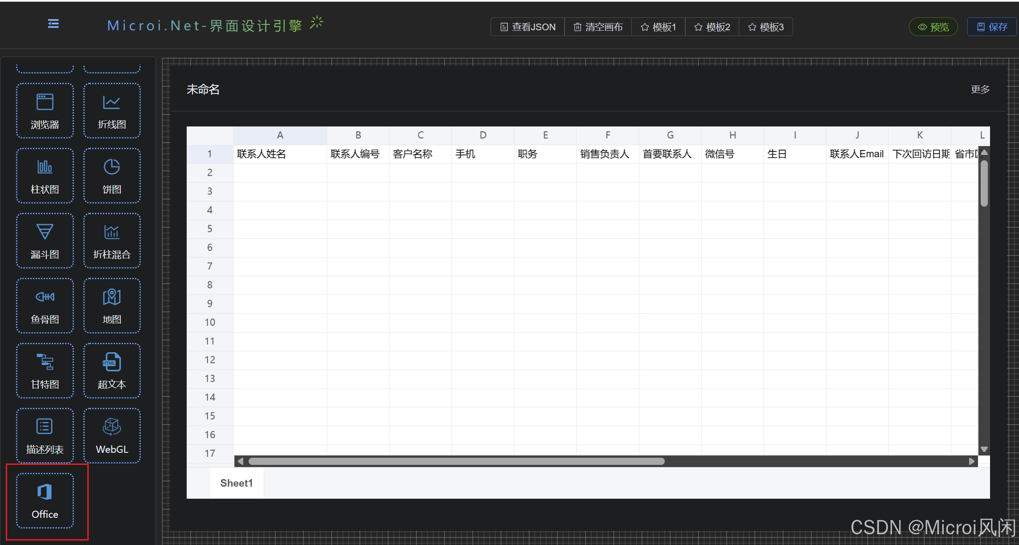Select the 浏览器 browser component
The width and height of the screenshot is (1019, 545).
45,110
